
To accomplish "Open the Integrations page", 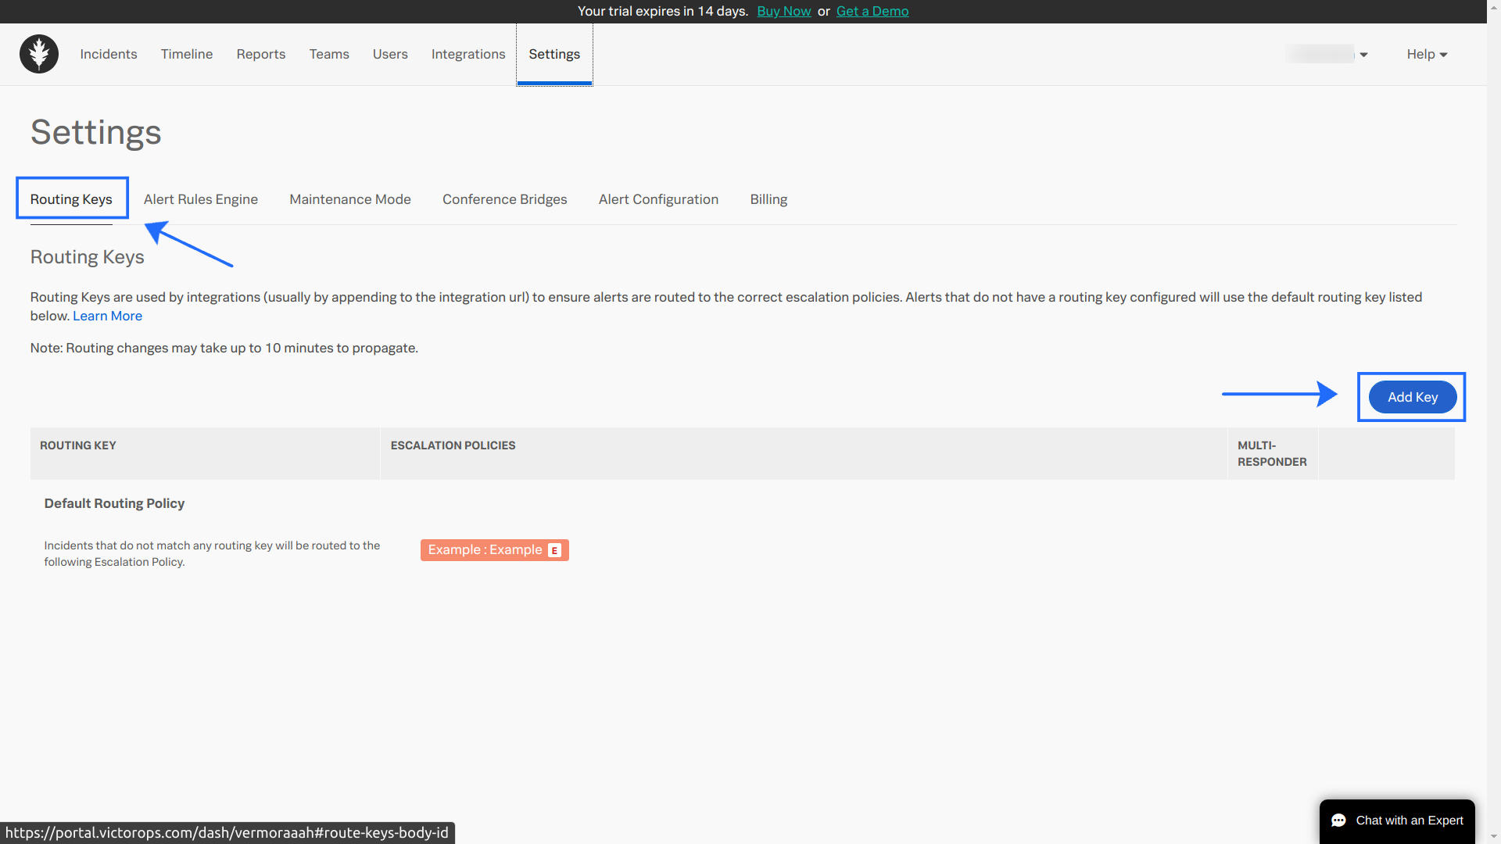I will (x=468, y=54).
